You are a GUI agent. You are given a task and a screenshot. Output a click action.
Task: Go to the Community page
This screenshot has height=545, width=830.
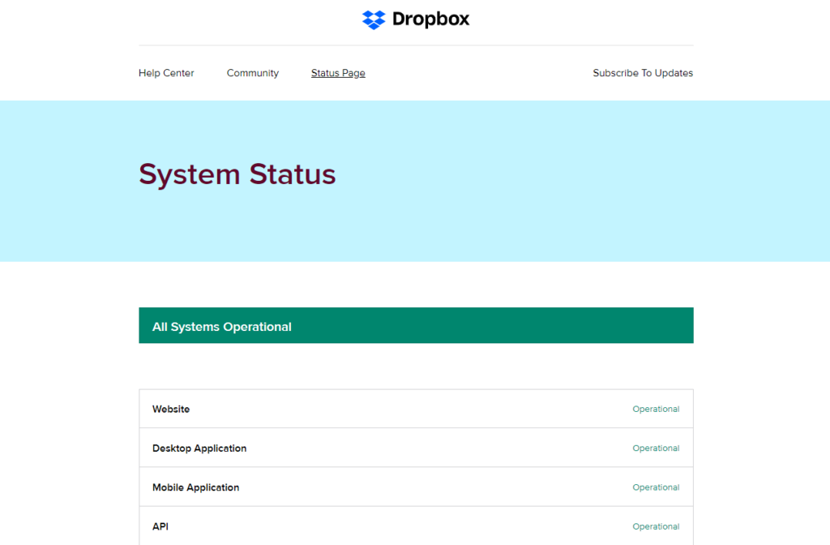click(253, 73)
